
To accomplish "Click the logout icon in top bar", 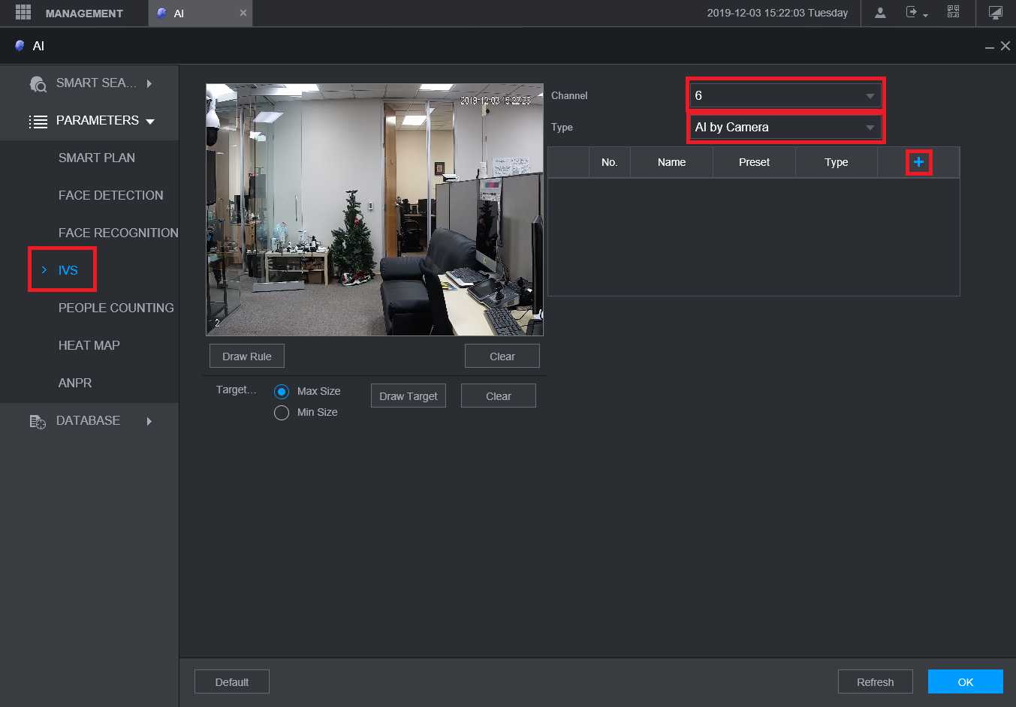I will pyautogui.click(x=912, y=13).
